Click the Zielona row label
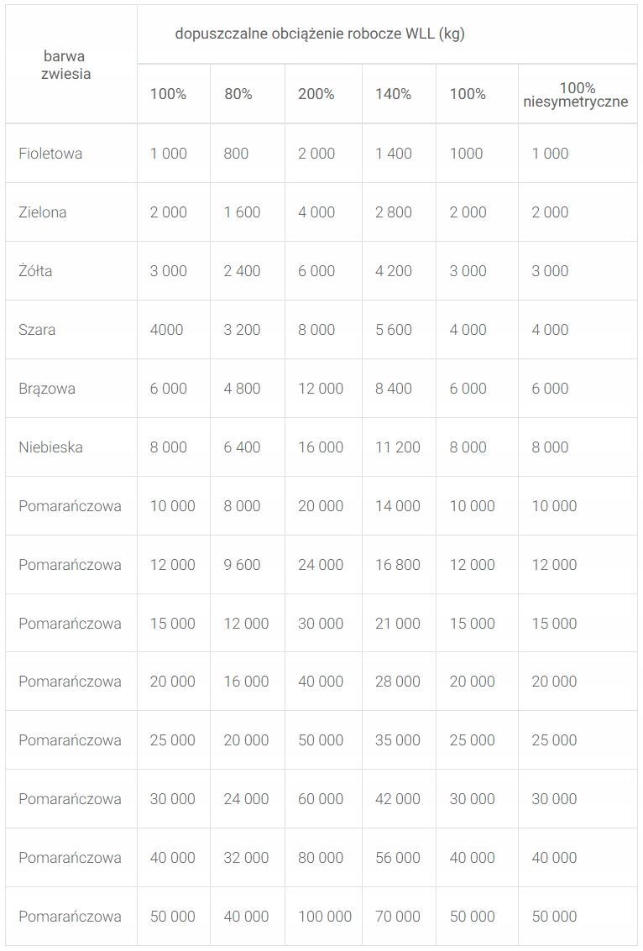The image size is (643, 951). point(43,212)
